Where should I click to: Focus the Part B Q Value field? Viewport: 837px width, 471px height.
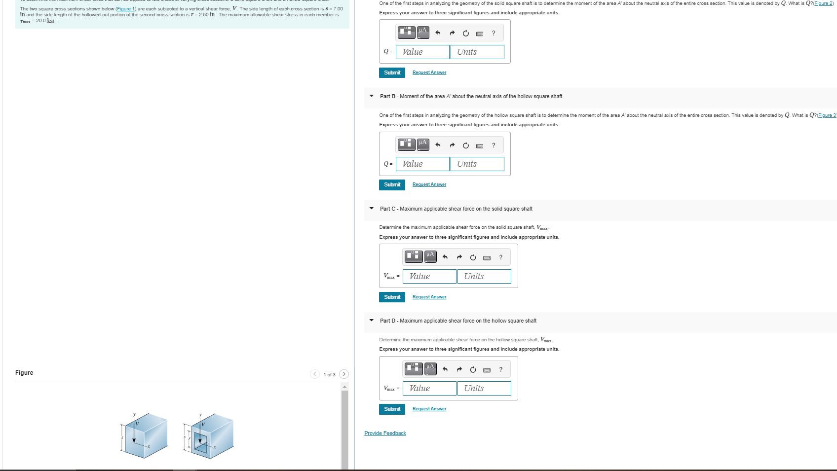[422, 164]
